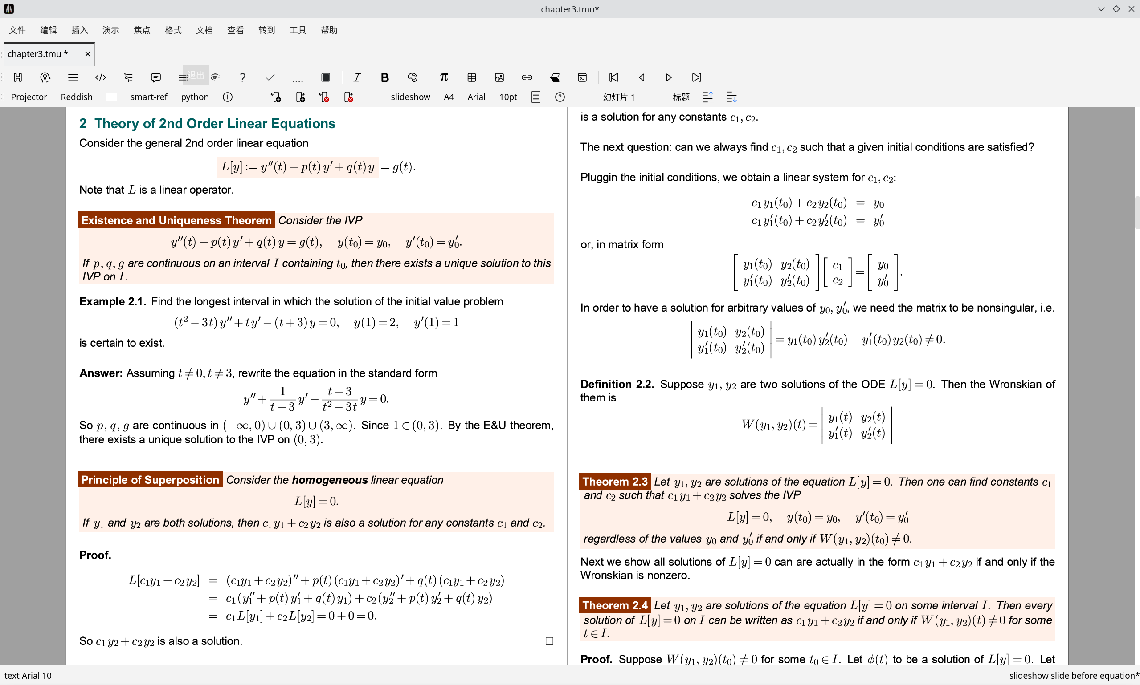Image resolution: width=1140 pixels, height=685 pixels.
Task: Open the 插入 menu
Action: coord(79,30)
